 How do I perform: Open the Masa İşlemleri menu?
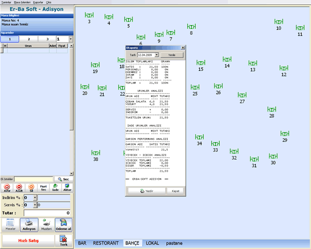22,2
